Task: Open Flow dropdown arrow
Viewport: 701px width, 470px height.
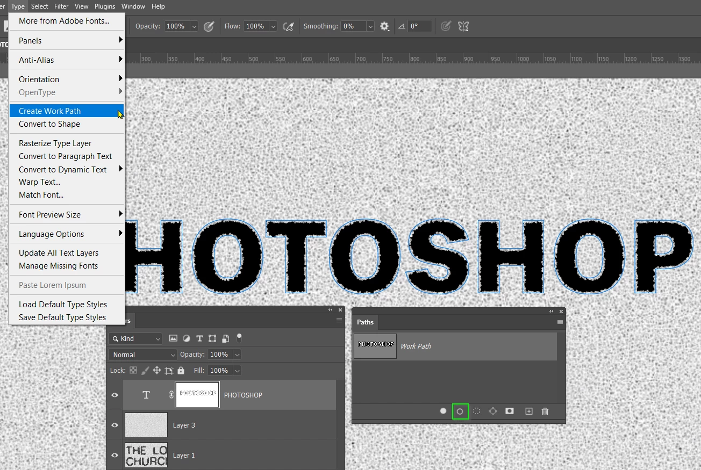Action: click(273, 26)
